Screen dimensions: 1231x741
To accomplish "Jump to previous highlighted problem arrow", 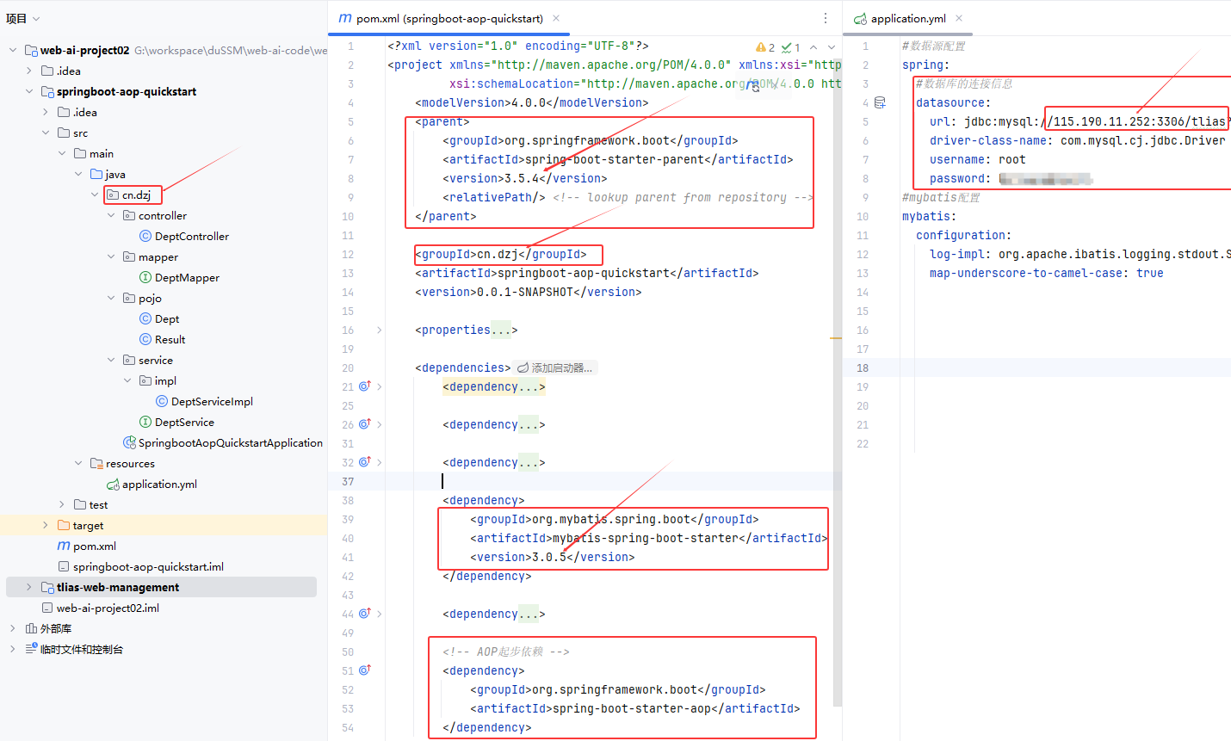I will click(x=813, y=47).
